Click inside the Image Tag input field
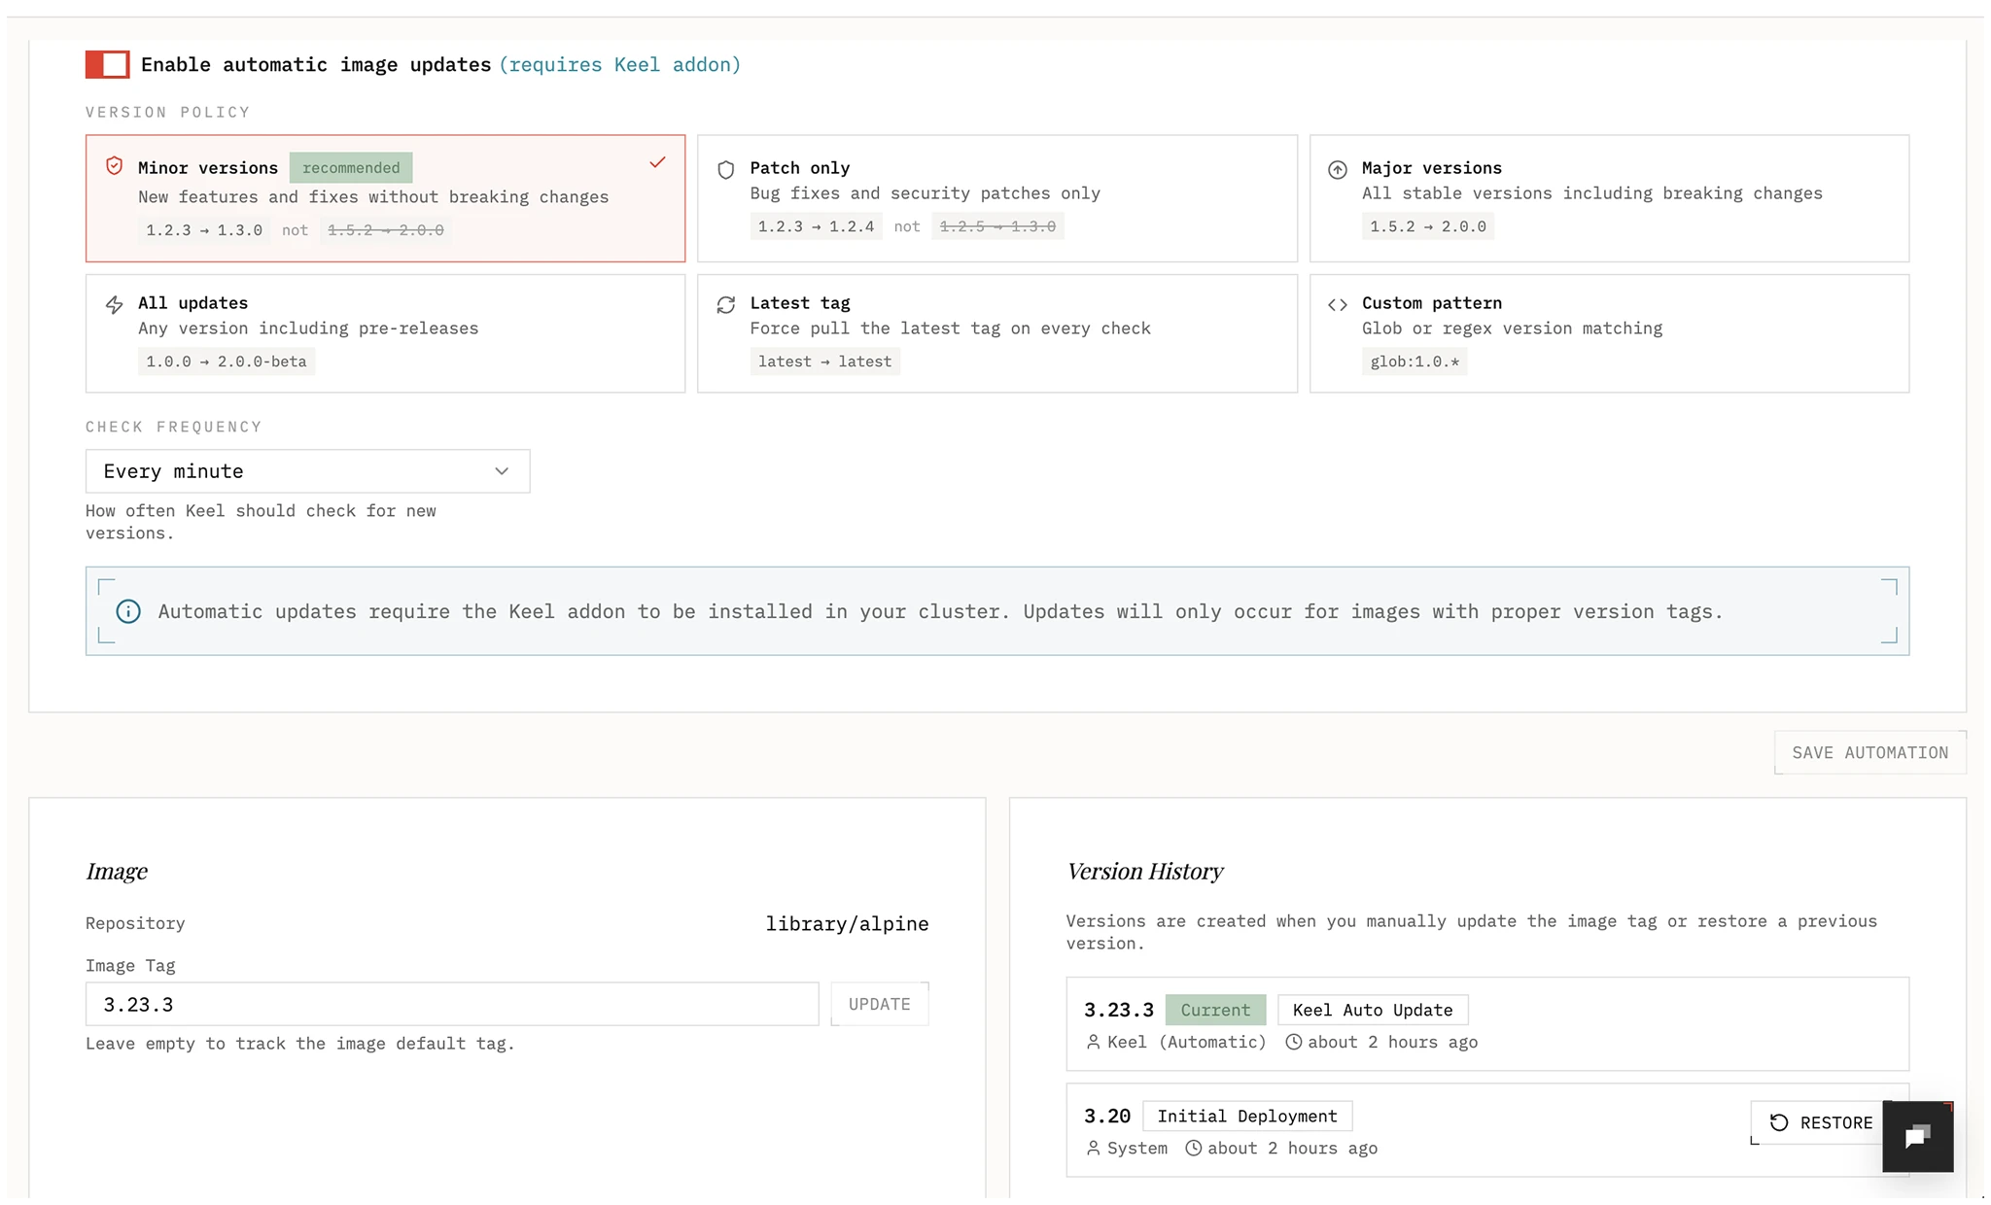 pyautogui.click(x=452, y=1004)
